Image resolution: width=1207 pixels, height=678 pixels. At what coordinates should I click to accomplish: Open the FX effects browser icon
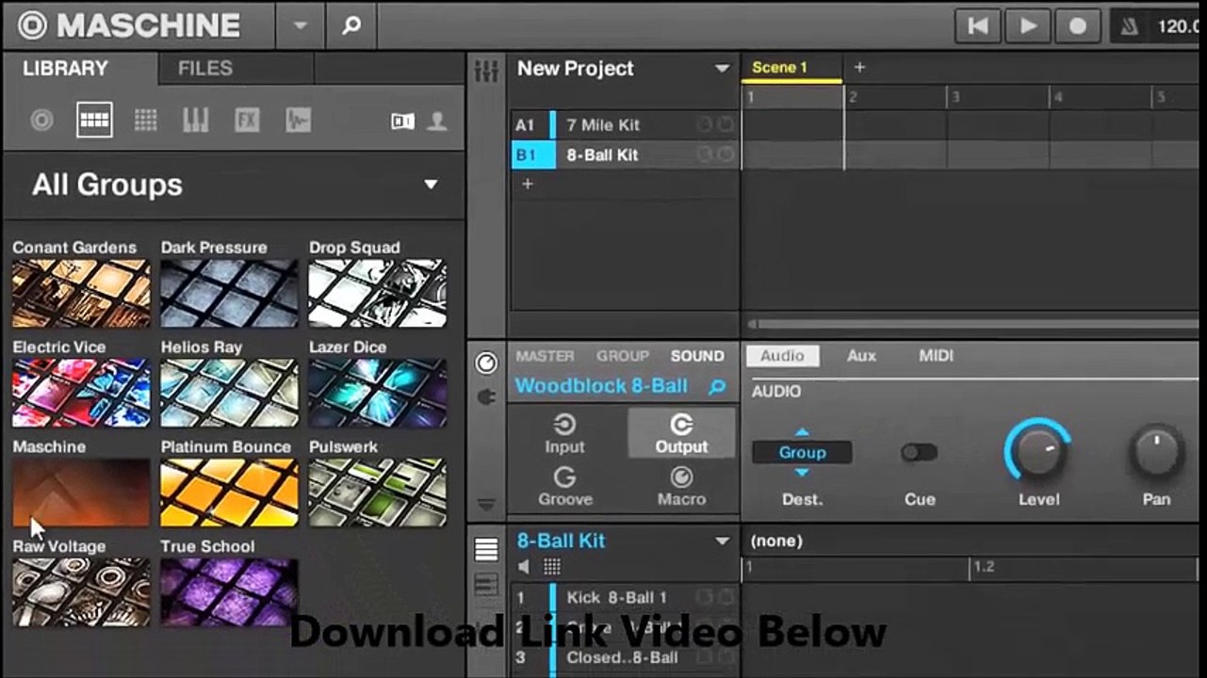pos(247,121)
